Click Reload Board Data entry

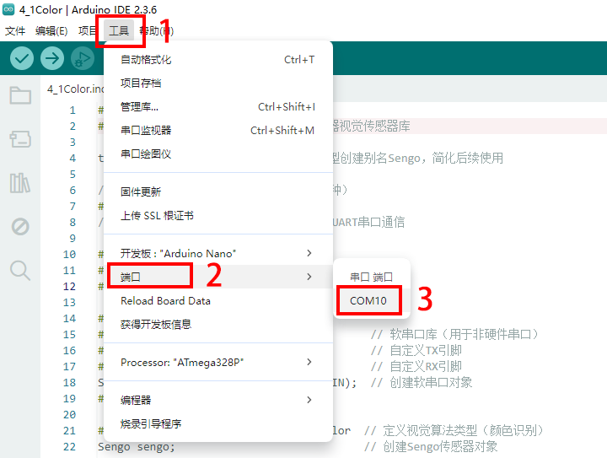tap(218, 301)
